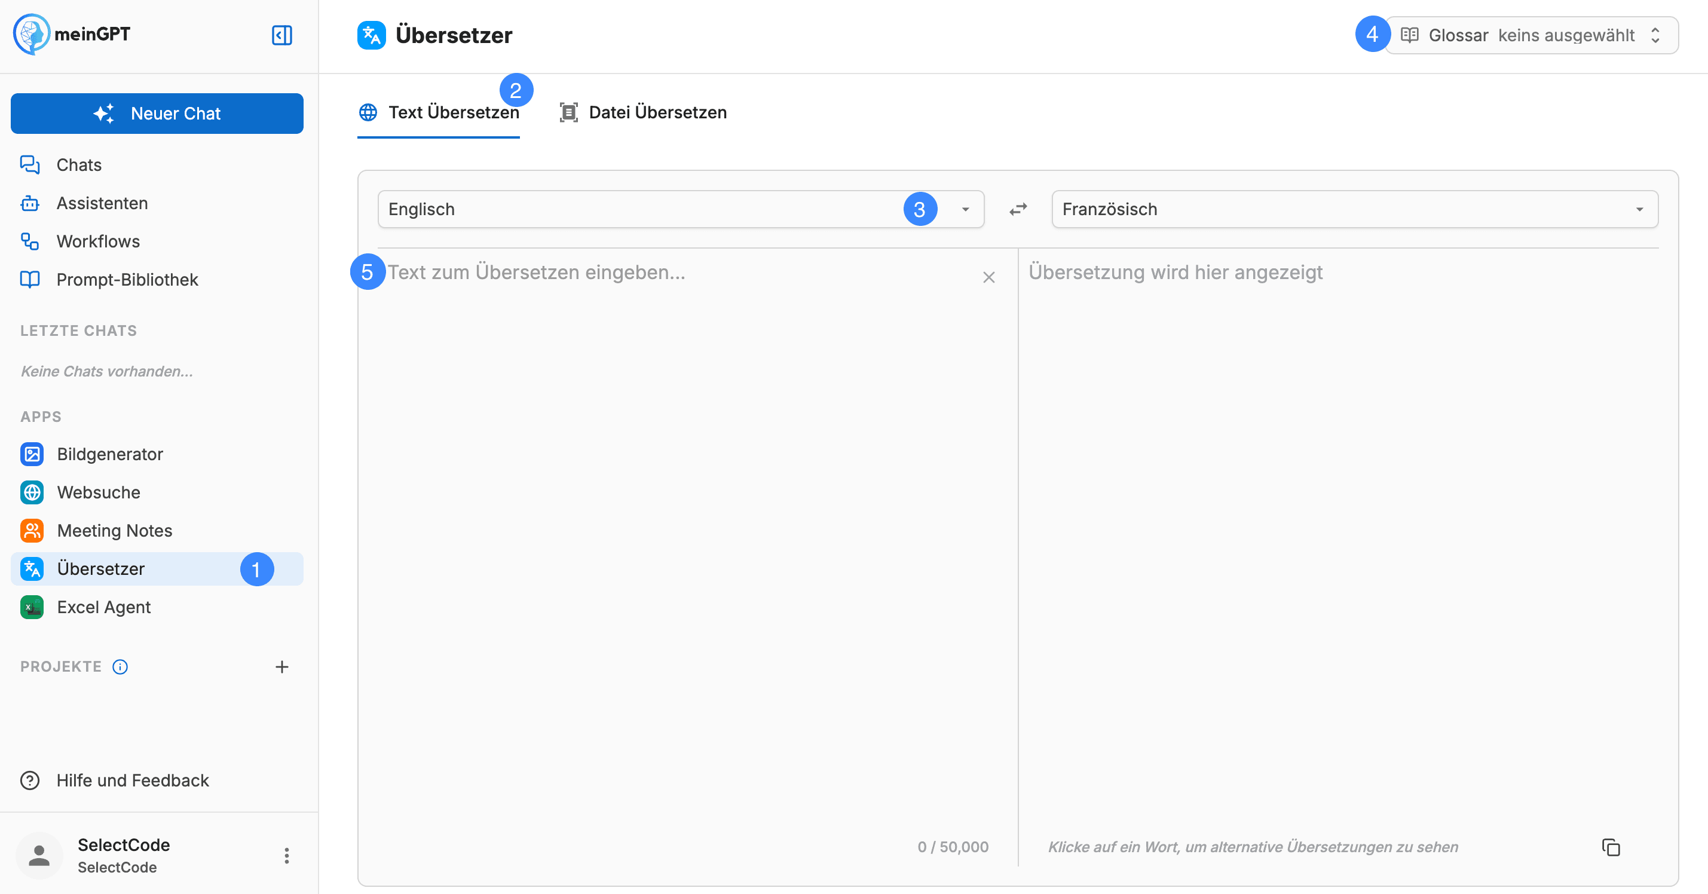Open the Prompt-Bibliothek

[x=127, y=279]
